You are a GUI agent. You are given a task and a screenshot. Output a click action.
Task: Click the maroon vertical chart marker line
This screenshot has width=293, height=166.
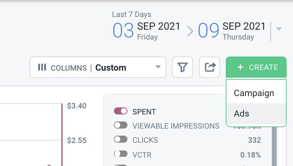[62, 135]
